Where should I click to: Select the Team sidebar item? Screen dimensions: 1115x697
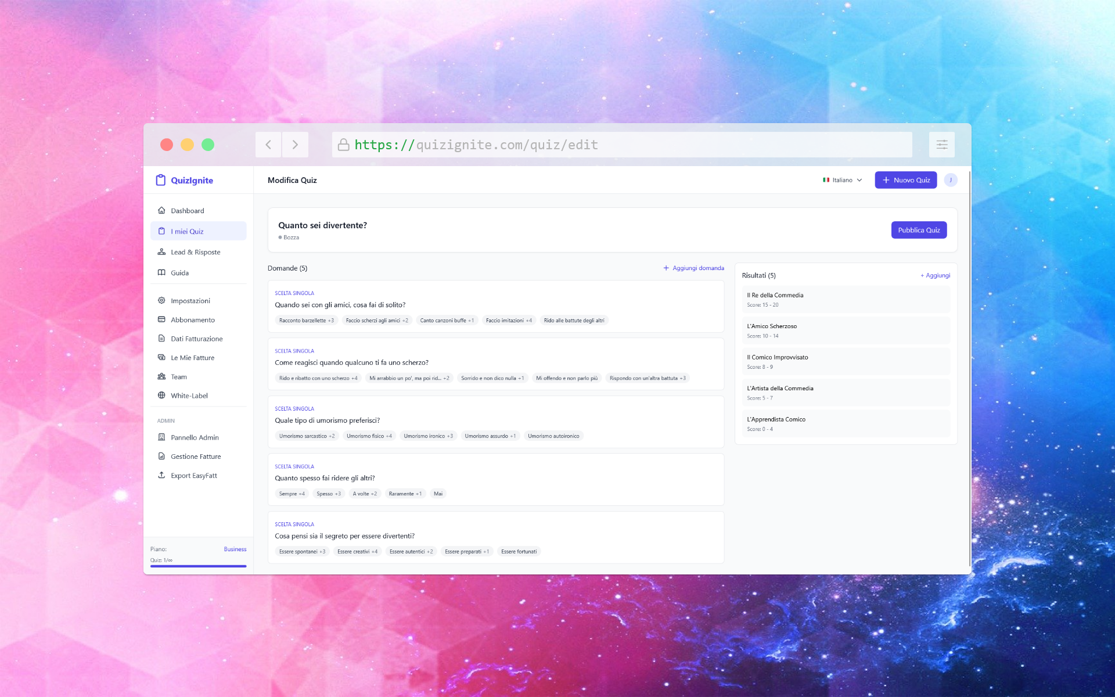pyautogui.click(x=178, y=376)
